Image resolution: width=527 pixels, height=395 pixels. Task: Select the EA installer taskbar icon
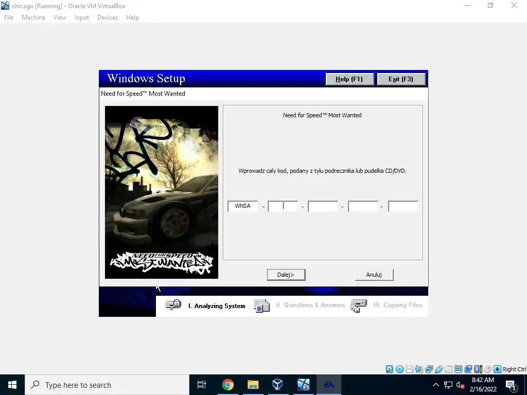pyautogui.click(x=329, y=385)
